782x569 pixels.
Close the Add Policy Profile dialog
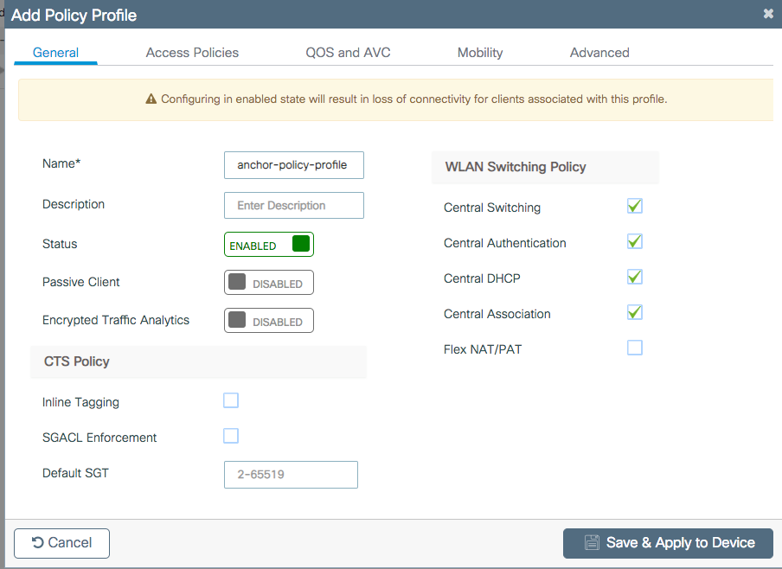(767, 14)
